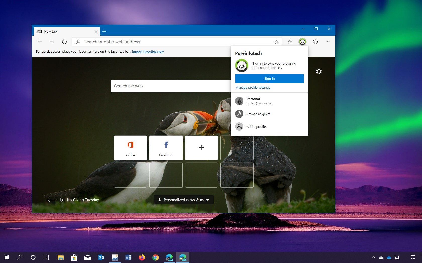Viewport: 422px width, 263px height.
Task: Open Cortana from the taskbar
Action: 33,257
